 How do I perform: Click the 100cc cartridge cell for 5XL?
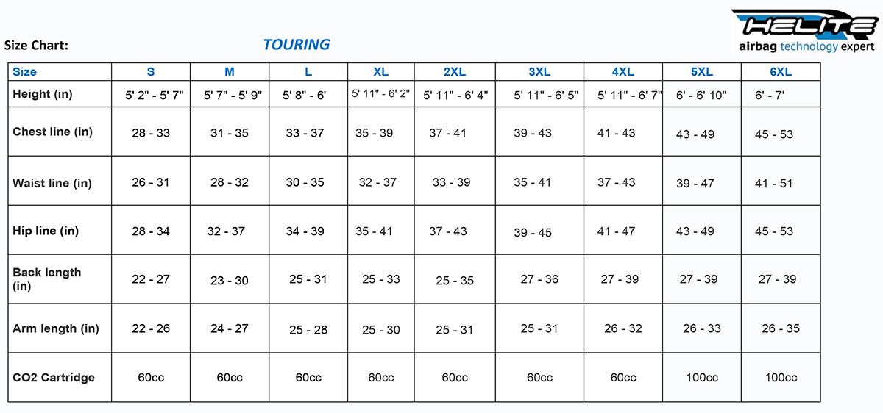point(701,378)
